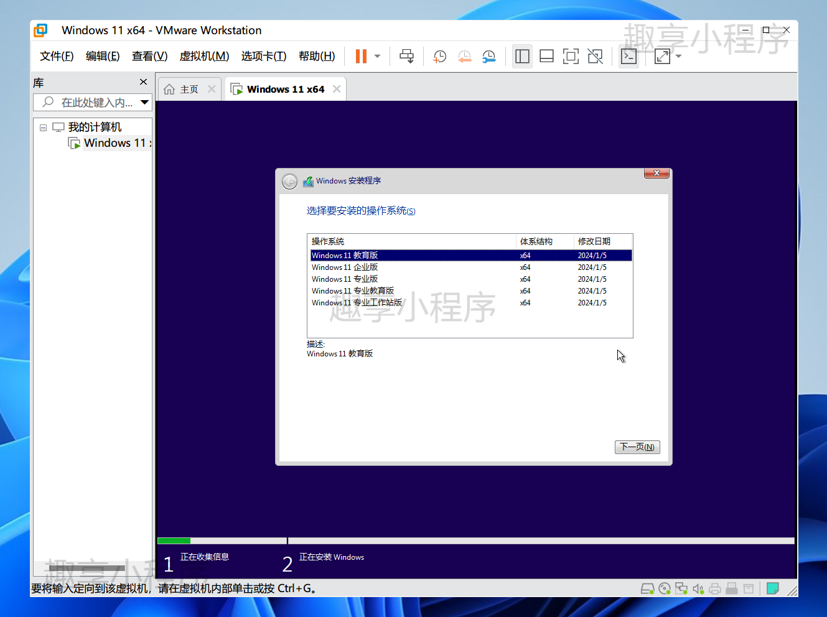
Task: Close the Windows 安装程序 dialog
Action: (x=656, y=174)
